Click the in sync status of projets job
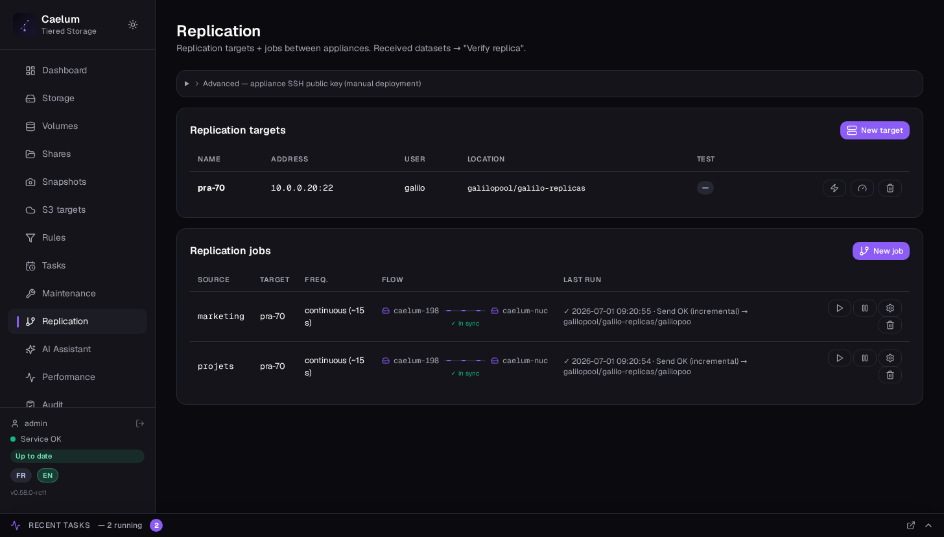The width and height of the screenshot is (944, 537). [x=466, y=374]
